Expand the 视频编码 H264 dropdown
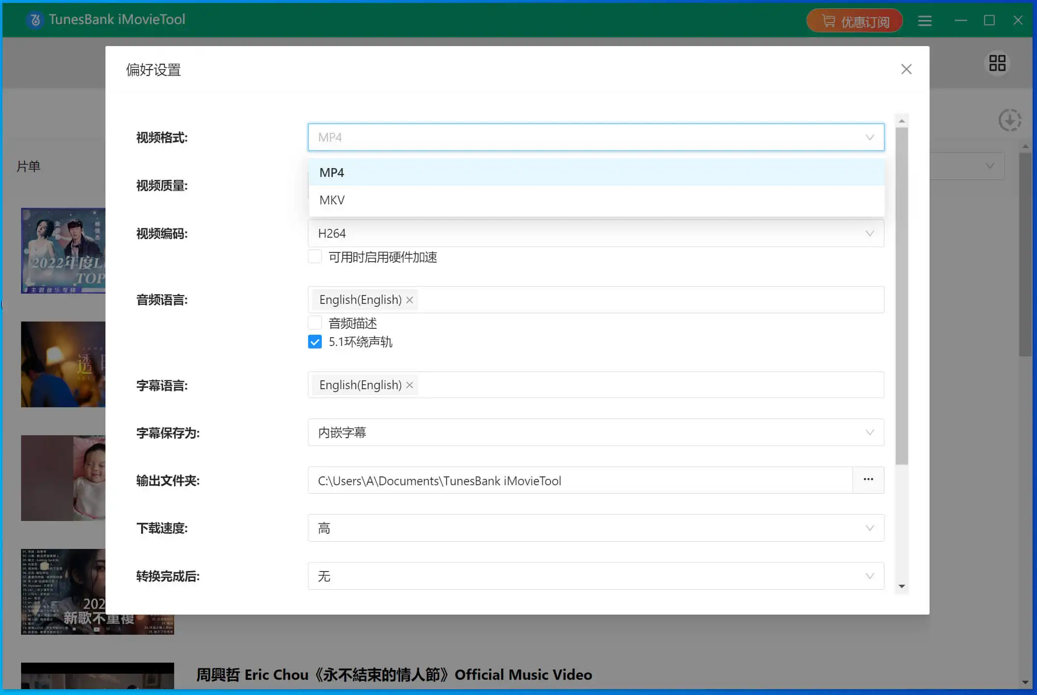The width and height of the screenshot is (1037, 695). [596, 233]
